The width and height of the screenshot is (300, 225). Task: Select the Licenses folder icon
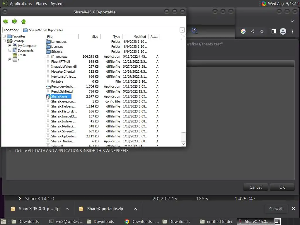click(48, 47)
